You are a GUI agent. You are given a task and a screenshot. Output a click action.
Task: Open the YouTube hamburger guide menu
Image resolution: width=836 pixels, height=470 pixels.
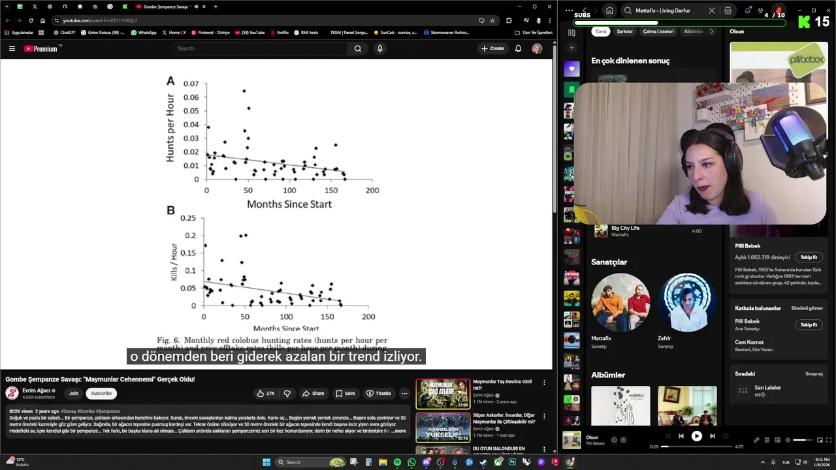(12, 48)
